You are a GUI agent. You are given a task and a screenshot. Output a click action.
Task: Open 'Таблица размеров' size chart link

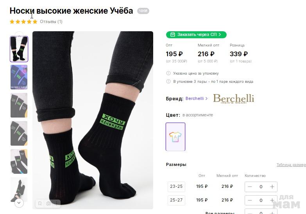tap(291, 165)
